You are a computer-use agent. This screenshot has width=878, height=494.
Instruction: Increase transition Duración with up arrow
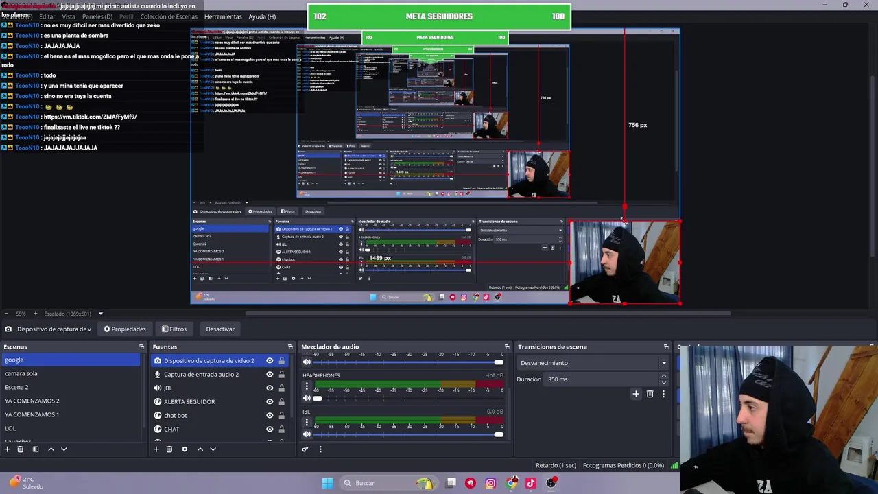coord(663,376)
